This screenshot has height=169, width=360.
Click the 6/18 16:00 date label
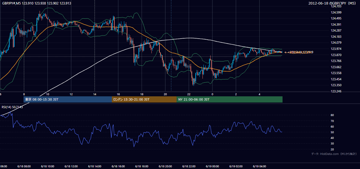coord(118,166)
